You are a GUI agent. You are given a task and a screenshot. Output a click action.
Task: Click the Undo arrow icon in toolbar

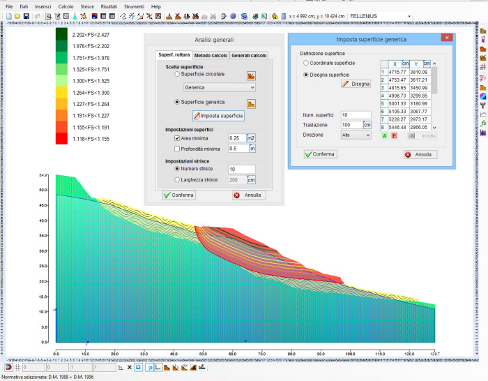38,16
